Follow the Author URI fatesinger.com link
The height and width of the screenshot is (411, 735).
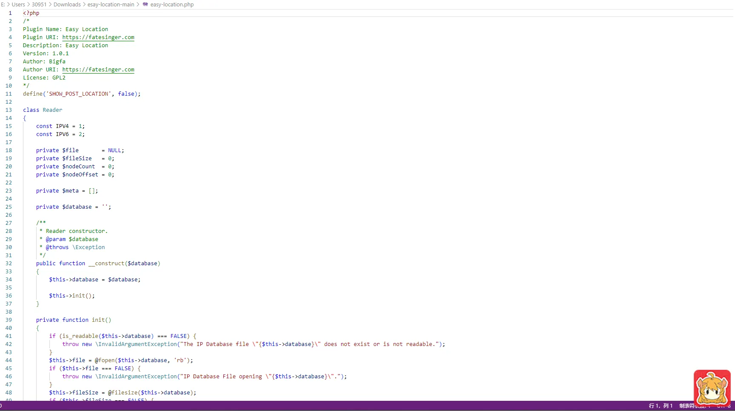click(98, 70)
